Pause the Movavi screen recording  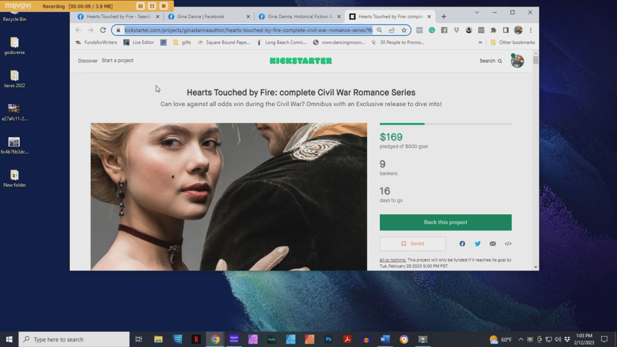click(152, 6)
